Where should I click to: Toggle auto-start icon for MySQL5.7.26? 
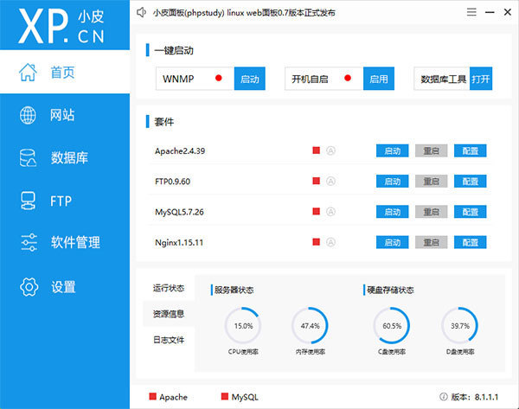coord(330,212)
